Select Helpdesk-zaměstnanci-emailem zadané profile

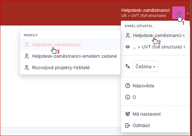tap(70, 56)
